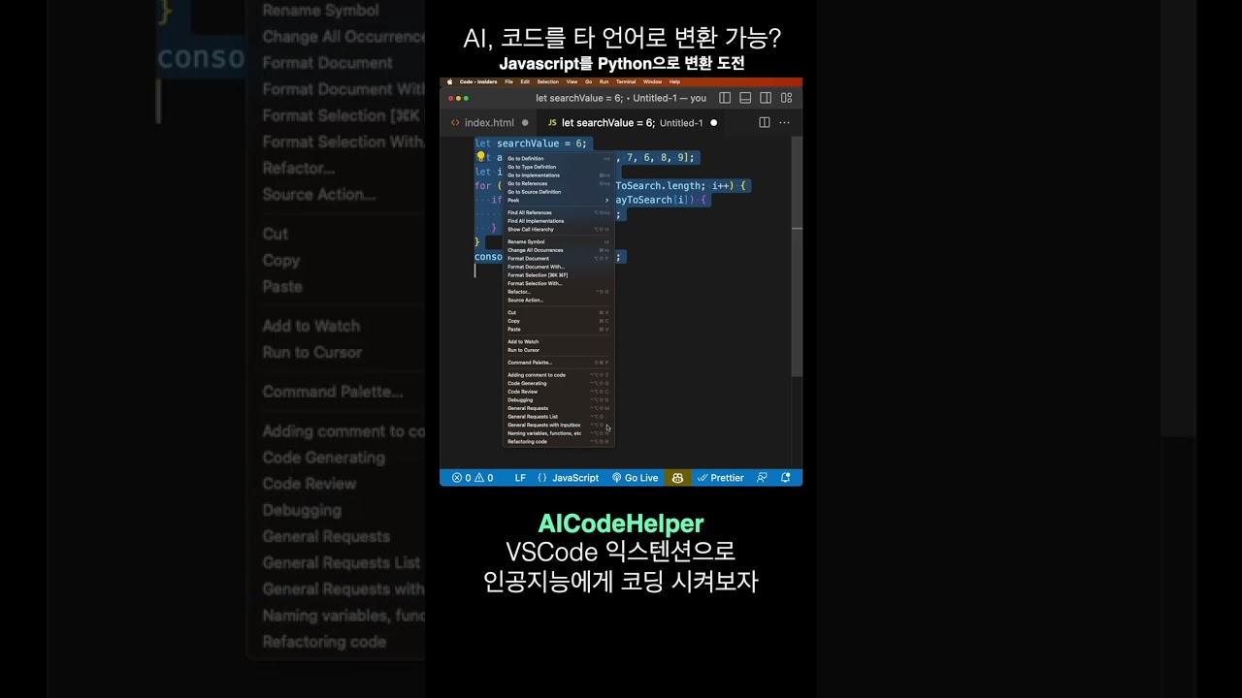Open the Apple menu
The height and width of the screenshot is (698, 1242).
tap(450, 81)
